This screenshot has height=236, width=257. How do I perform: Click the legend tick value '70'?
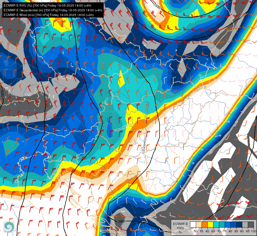point(219,232)
